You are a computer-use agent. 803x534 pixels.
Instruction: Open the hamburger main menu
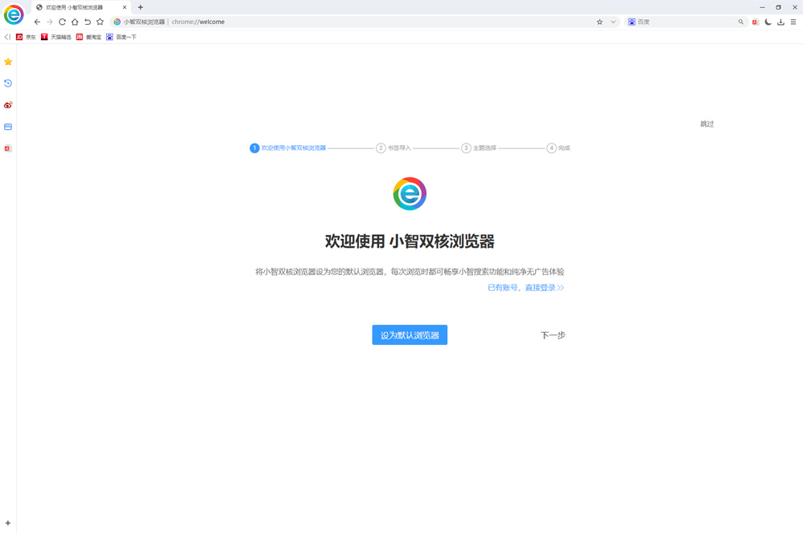click(x=793, y=22)
